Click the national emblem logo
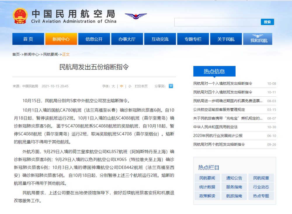292x214 pixels. 20,16
